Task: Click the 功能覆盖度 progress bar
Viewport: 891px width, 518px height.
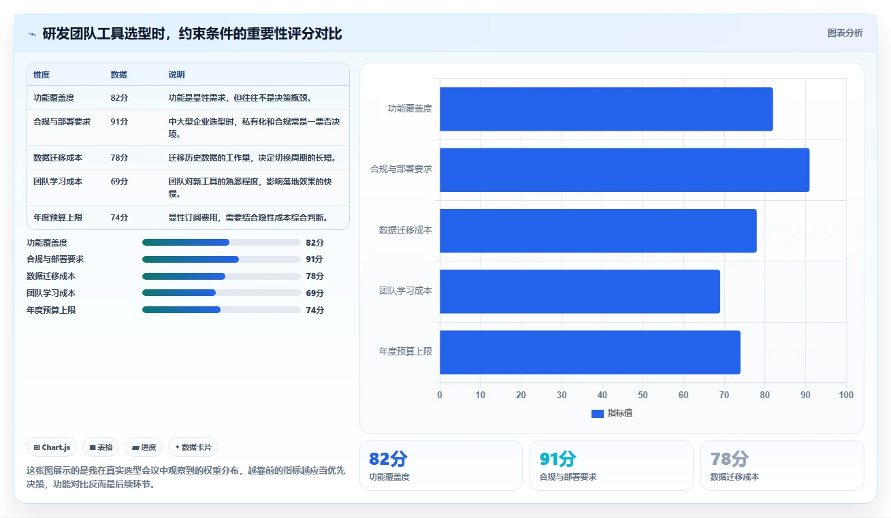Action: (221, 242)
